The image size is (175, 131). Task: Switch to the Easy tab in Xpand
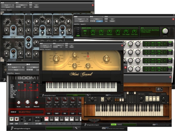tap(78, 36)
